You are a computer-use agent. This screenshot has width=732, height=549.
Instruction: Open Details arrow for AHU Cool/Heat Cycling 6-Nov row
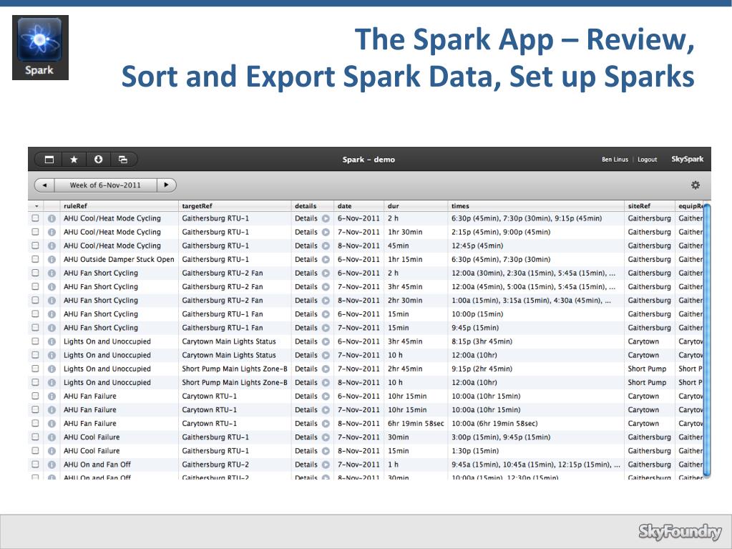[x=326, y=218]
